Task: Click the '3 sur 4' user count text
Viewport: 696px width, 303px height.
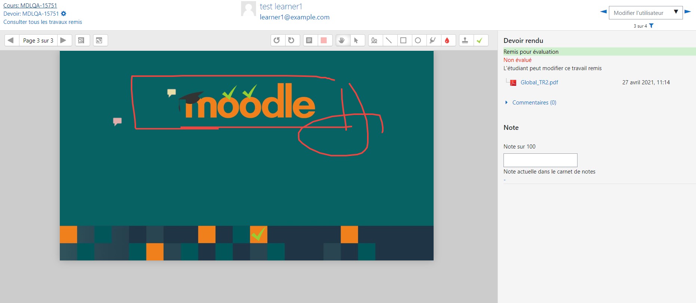Action: click(640, 26)
